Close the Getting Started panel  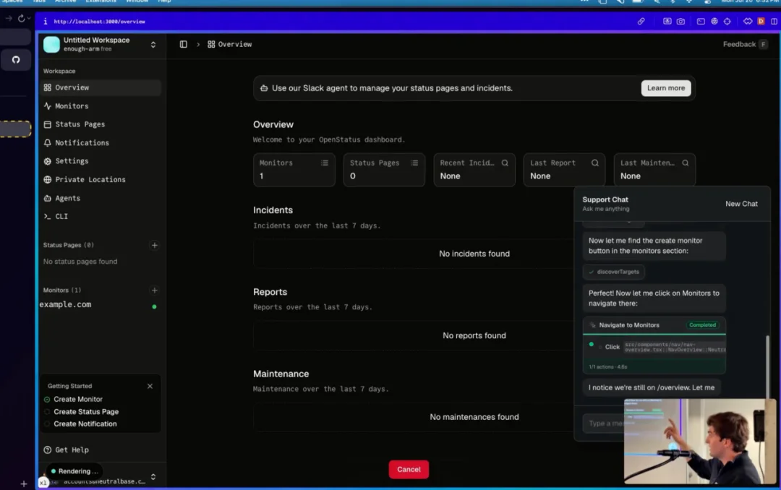click(150, 386)
